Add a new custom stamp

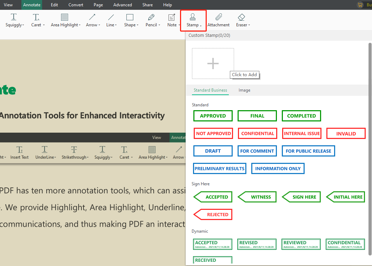(x=213, y=64)
